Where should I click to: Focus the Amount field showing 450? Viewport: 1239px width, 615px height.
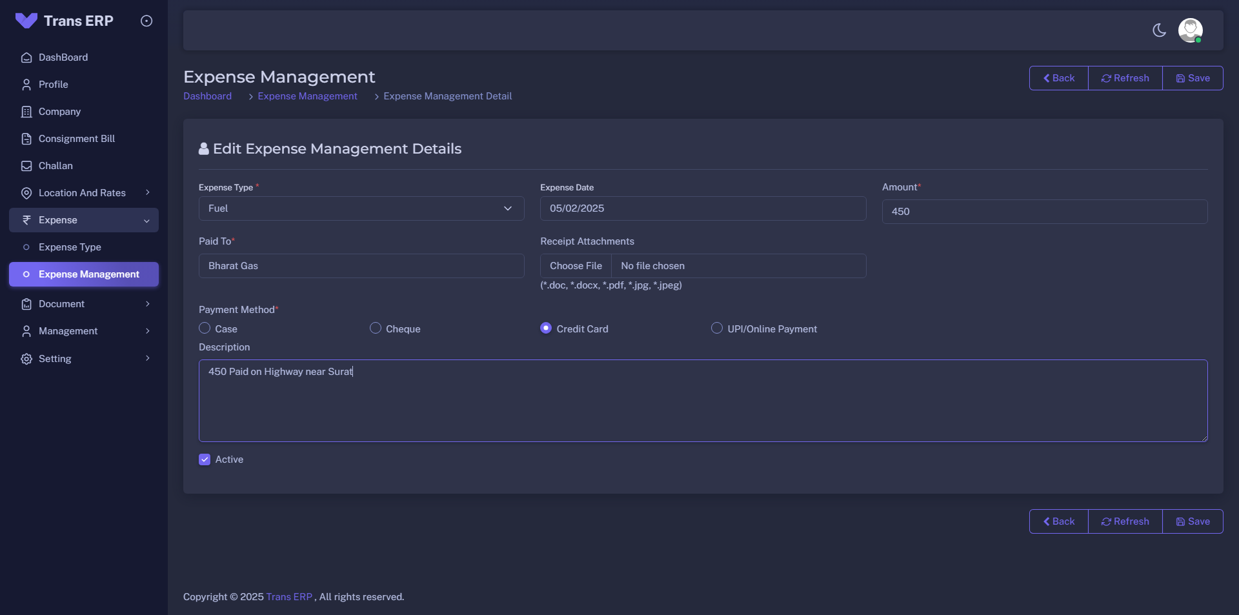1045,212
